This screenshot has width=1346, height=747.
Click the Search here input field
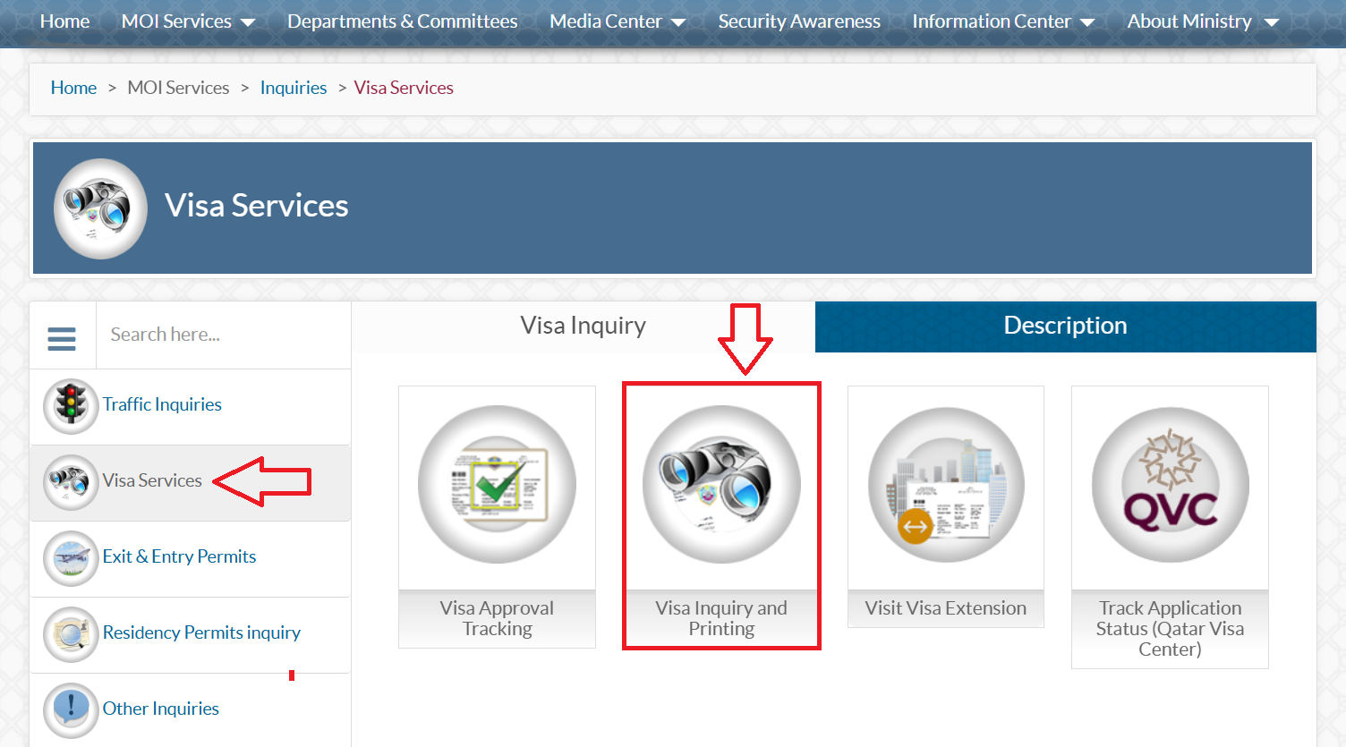click(222, 335)
